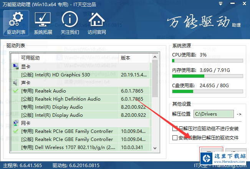Enable 只解压对应驱动但不进行安装 checkbox

[175, 128]
